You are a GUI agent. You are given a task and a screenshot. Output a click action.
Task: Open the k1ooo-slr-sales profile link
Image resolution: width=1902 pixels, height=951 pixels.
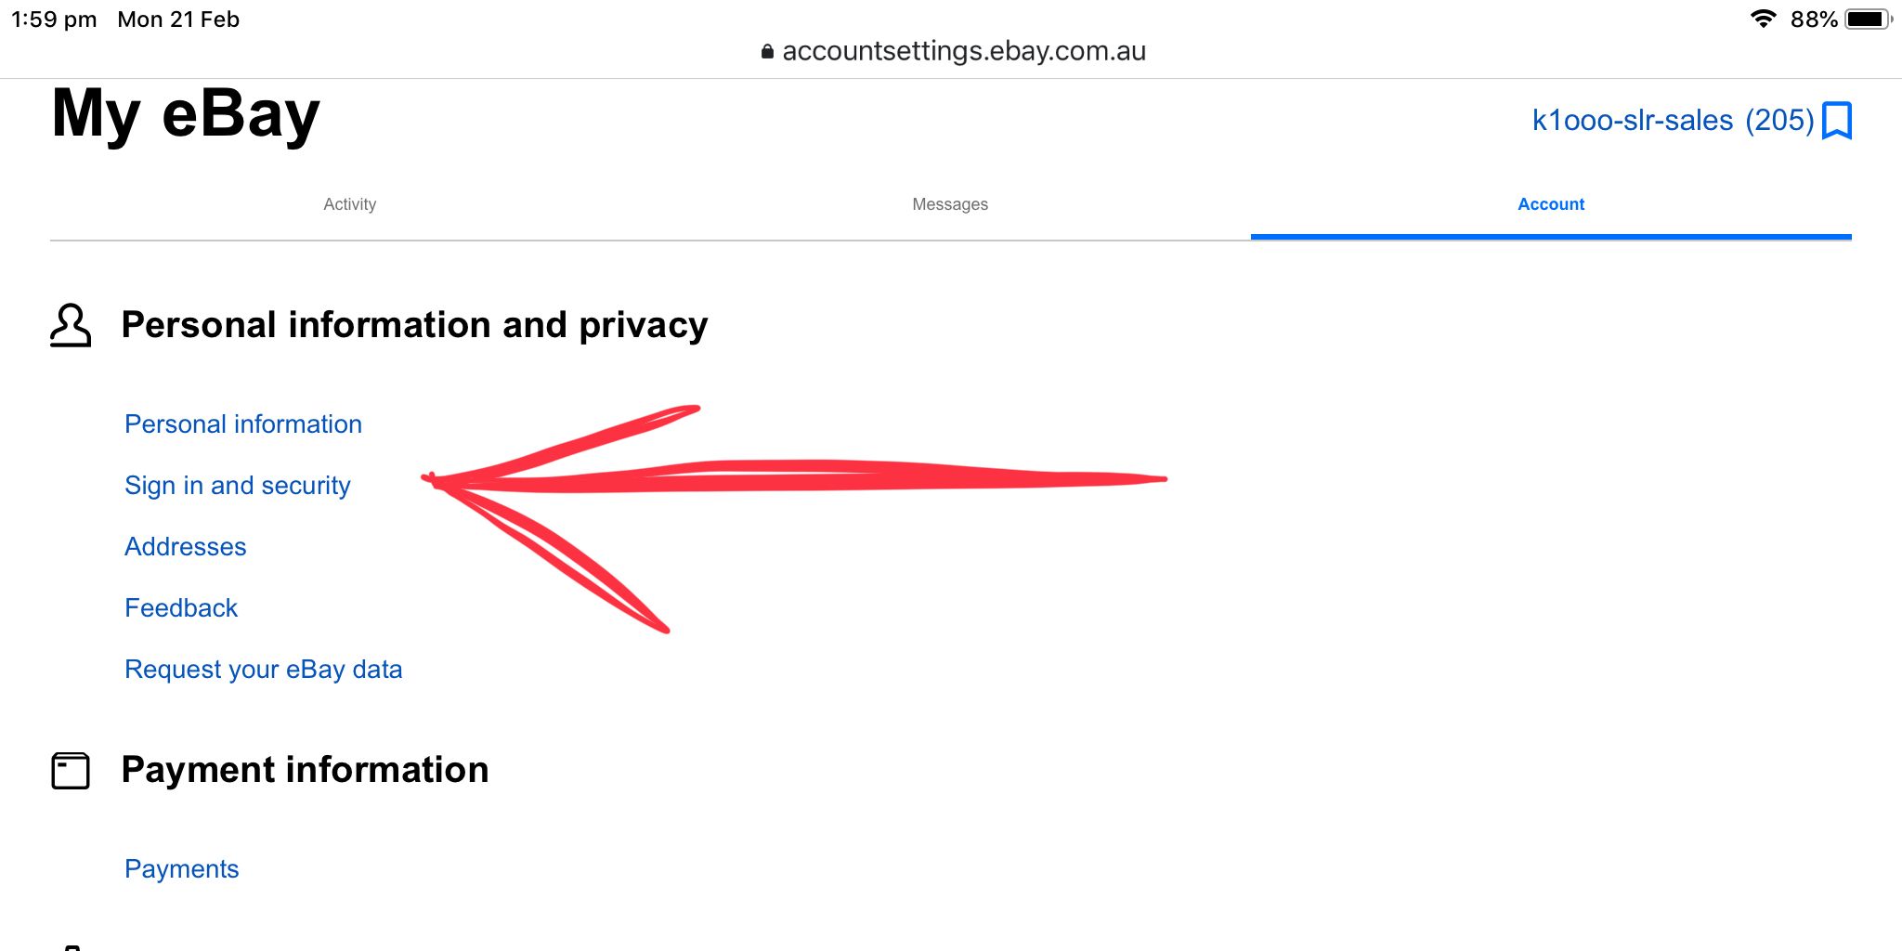1632,121
